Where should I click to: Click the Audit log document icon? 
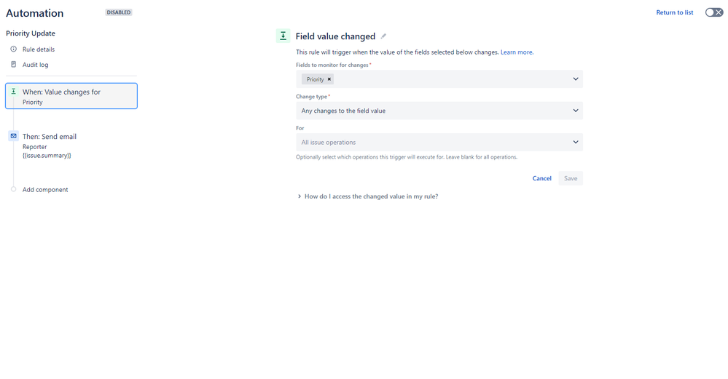tap(13, 65)
